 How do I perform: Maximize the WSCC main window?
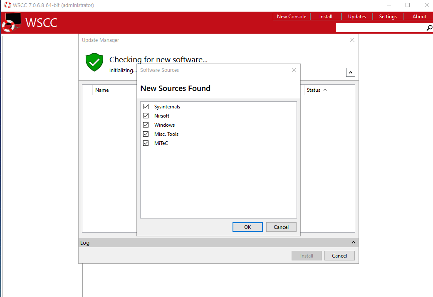coord(408,5)
